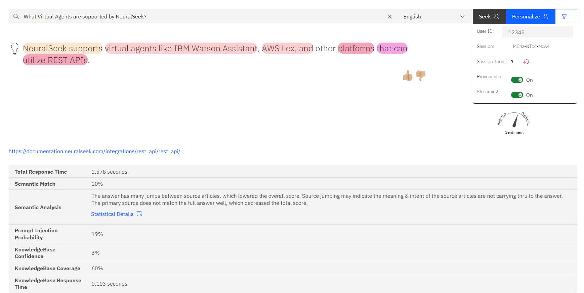Viewport: 584px width, 293px height.
Task: Select highlighted 'utilize REST APIs' phrase
Action: 55,60
